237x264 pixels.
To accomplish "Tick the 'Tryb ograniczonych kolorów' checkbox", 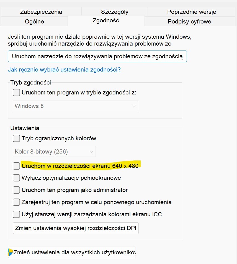I will 16,138.
